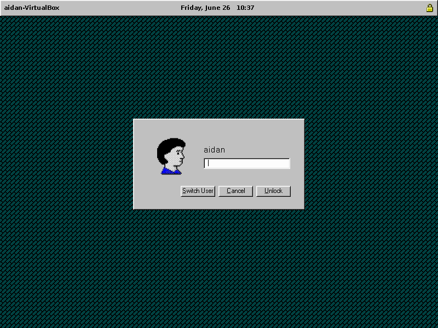Focus the password input field
The width and height of the screenshot is (438, 328).
click(x=246, y=163)
